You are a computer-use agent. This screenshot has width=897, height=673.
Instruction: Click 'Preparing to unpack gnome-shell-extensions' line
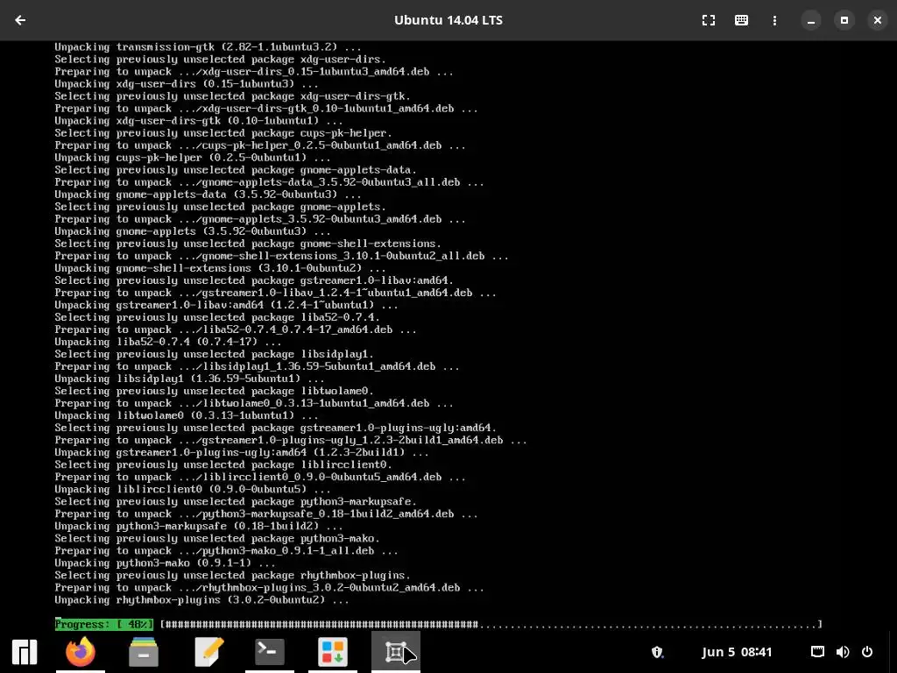281,256
